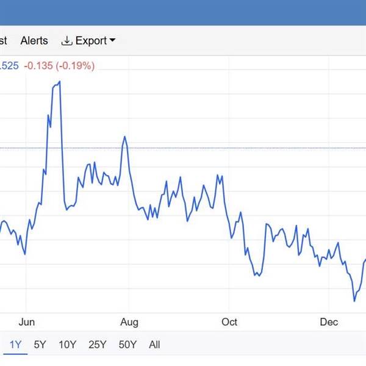The width and height of the screenshot is (366, 366).
Task: Choose the 10Y time range
Action: (67, 345)
